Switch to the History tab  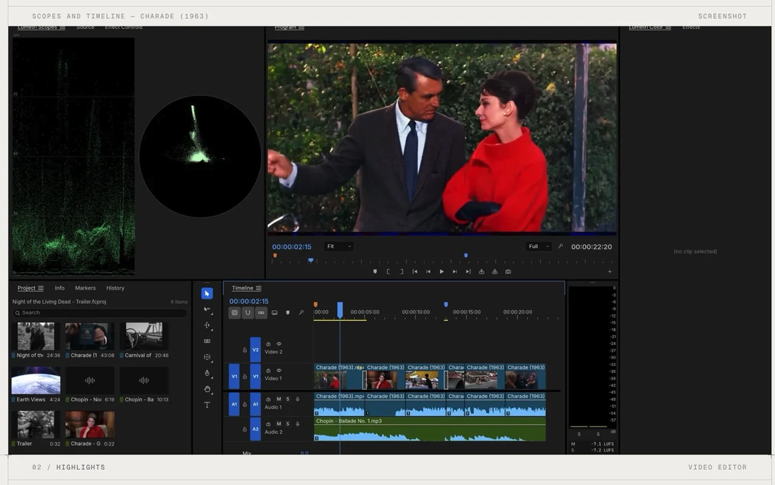(115, 288)
